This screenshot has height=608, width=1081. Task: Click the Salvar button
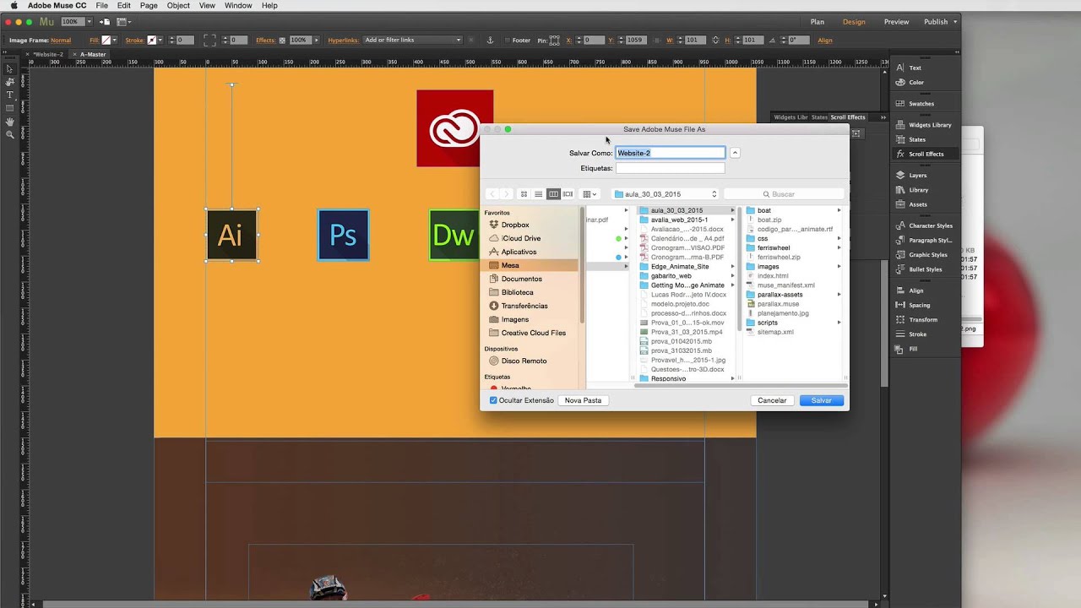tap(821, 400)
